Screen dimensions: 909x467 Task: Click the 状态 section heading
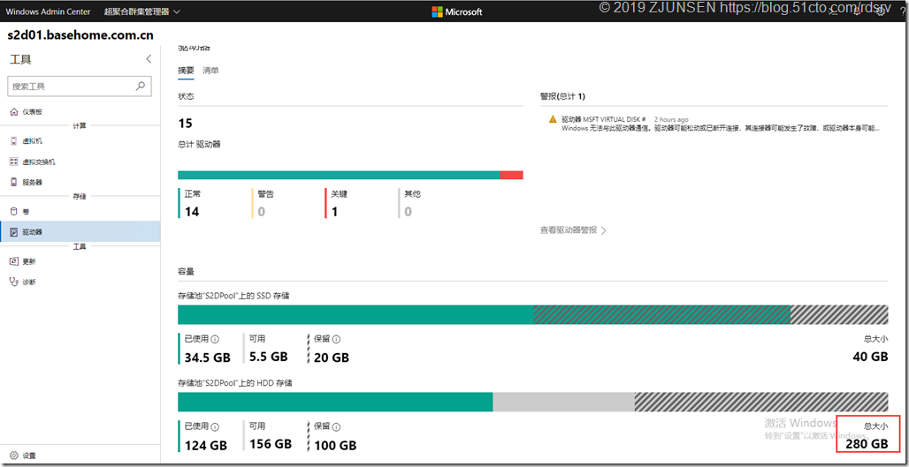point(186,96)
